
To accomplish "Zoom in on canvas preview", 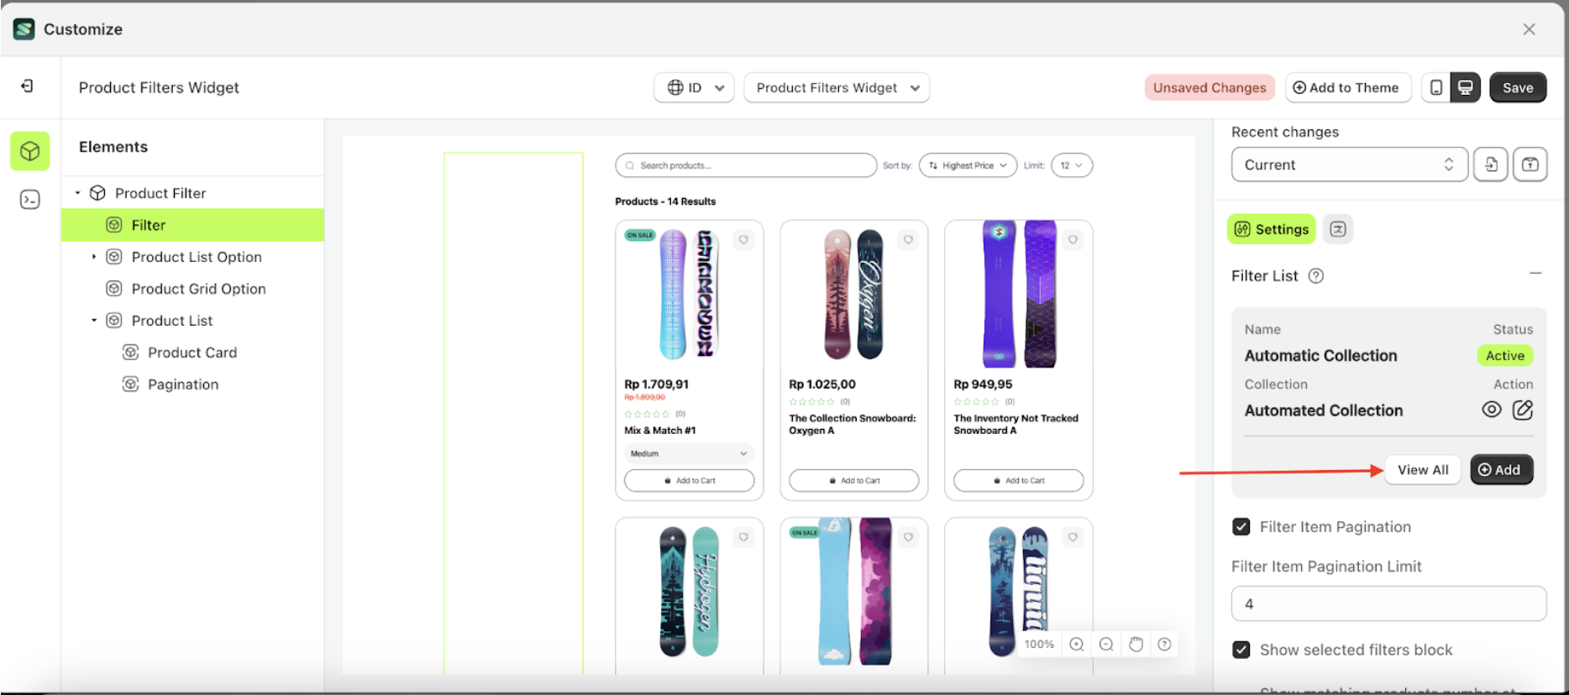I will point(1077,644).
